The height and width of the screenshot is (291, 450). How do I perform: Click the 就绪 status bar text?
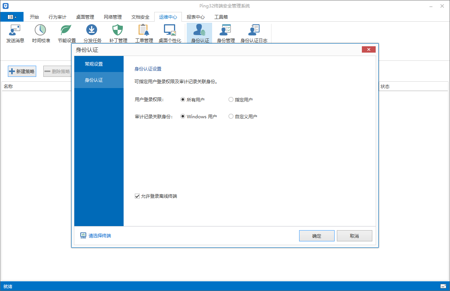8,287
